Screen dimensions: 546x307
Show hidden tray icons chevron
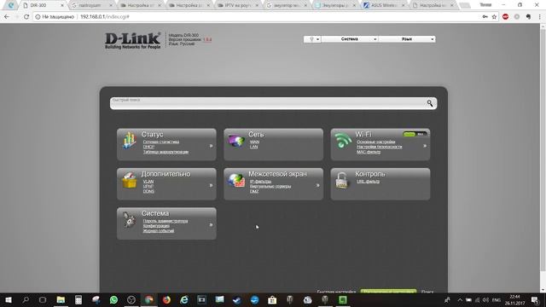pyautogui.click(x=460, y=299)
